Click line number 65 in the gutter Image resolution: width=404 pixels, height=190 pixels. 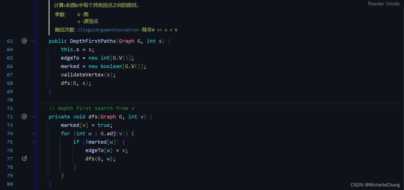(10, 58)
